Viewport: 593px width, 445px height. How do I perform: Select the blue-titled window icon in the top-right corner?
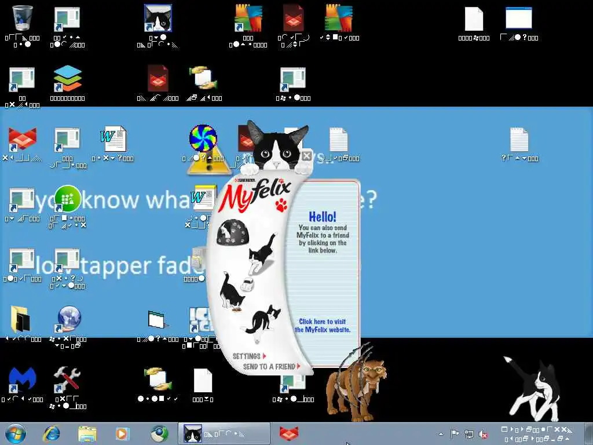(518, 18)
